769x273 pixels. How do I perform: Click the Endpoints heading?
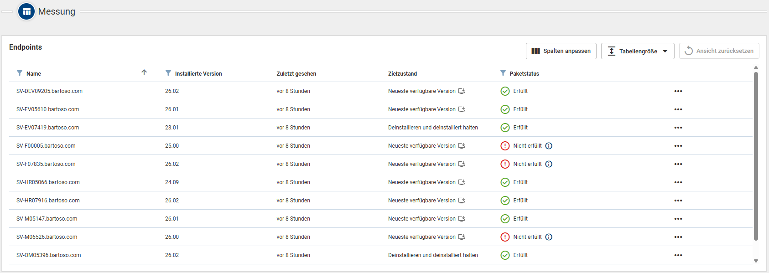pos(26,47)
